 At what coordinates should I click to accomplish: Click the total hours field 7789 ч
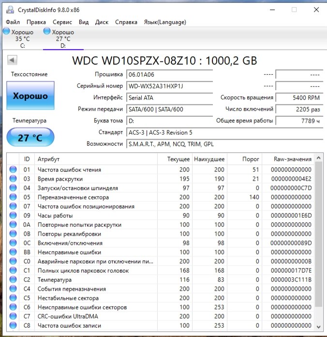coord(299,121)
